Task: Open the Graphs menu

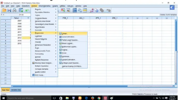Action: point(55,6)
